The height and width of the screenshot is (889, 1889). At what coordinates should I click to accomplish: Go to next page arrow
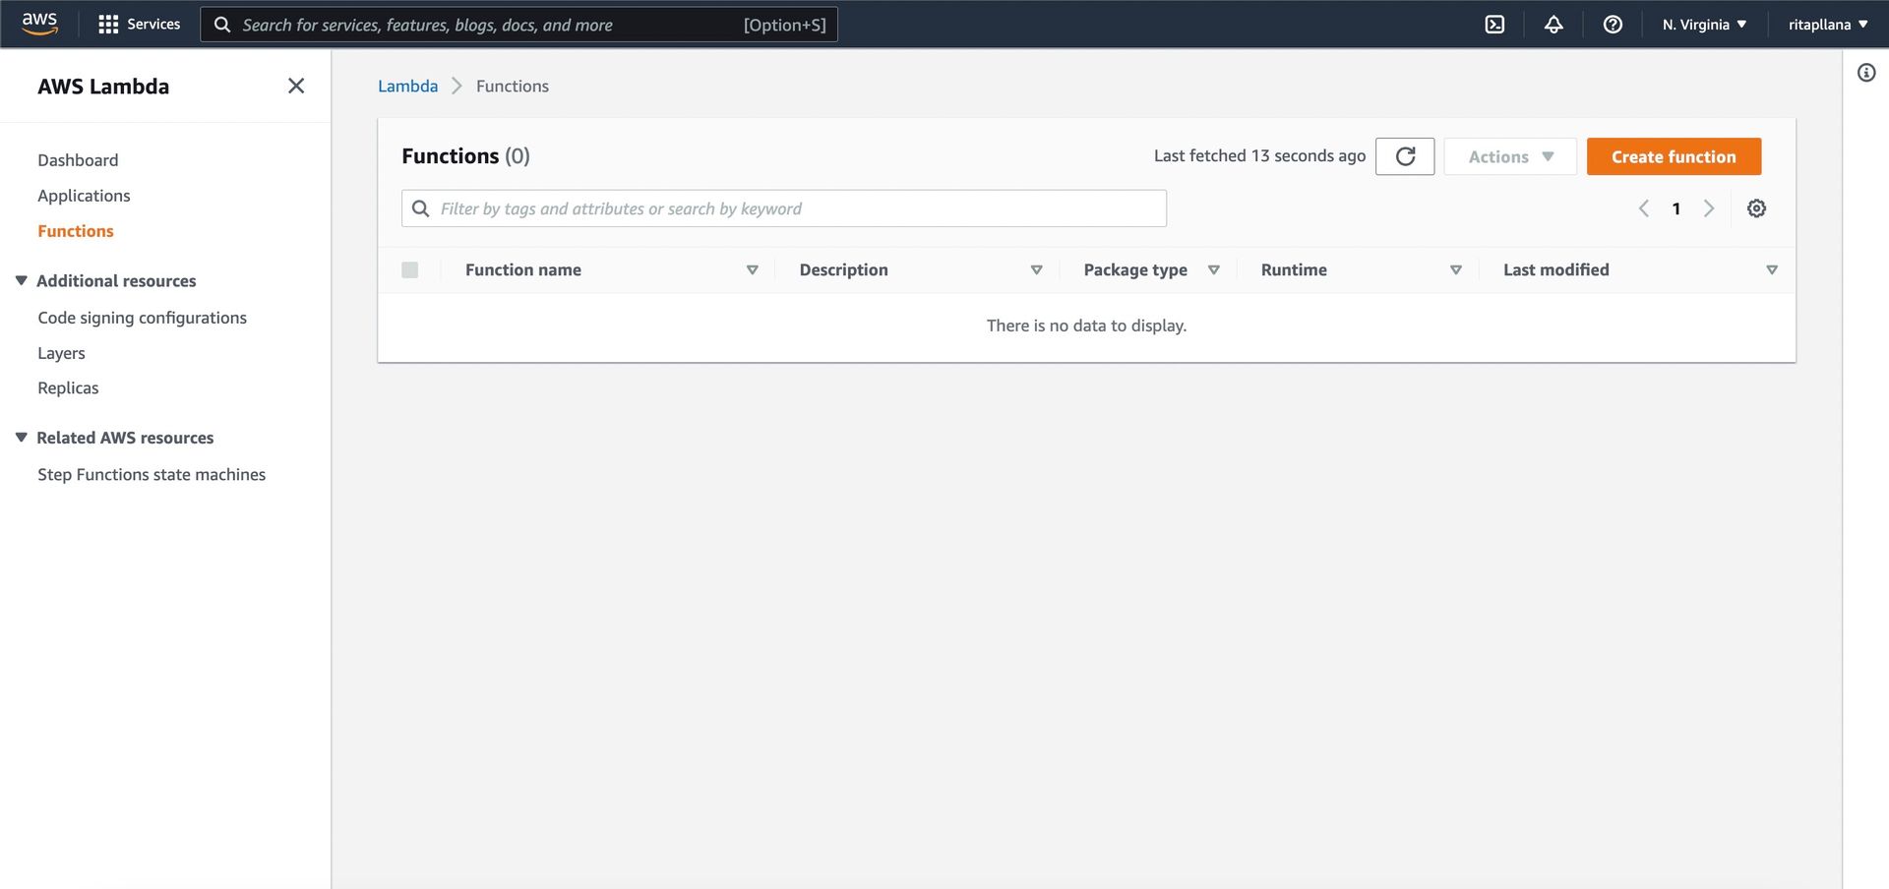pyautogui.click(x=1709, y=208)
